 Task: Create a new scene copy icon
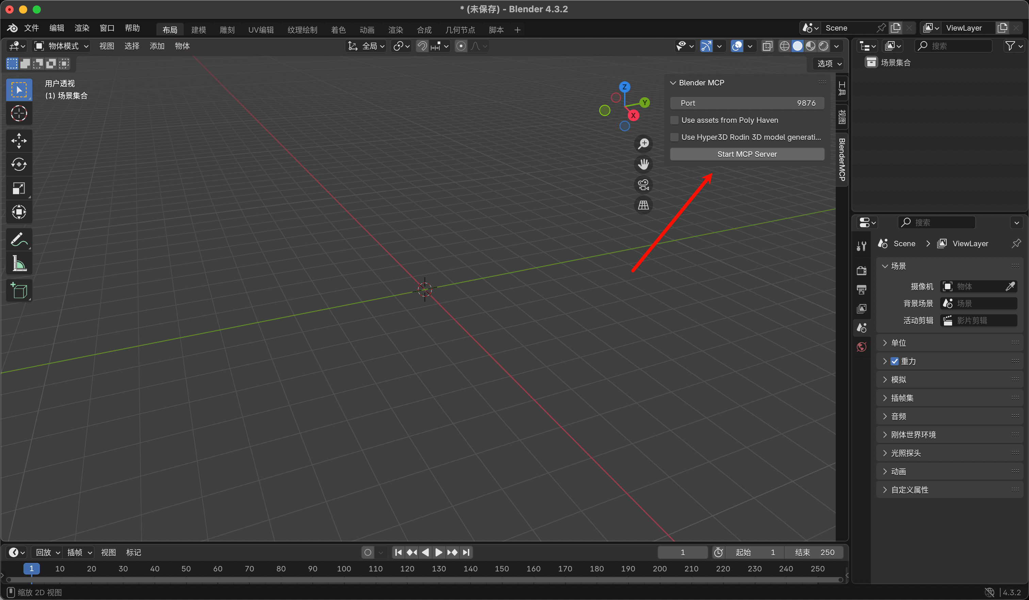896,28
